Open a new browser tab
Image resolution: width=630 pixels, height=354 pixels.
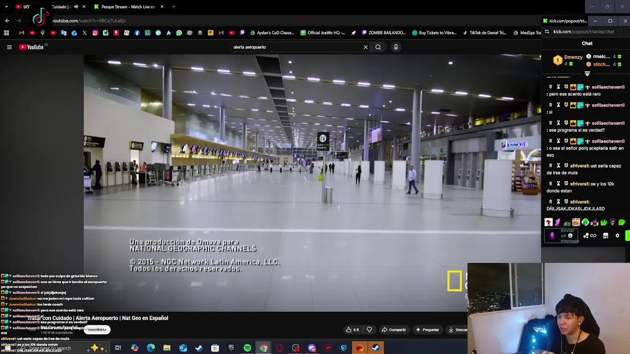coord(174,7)
